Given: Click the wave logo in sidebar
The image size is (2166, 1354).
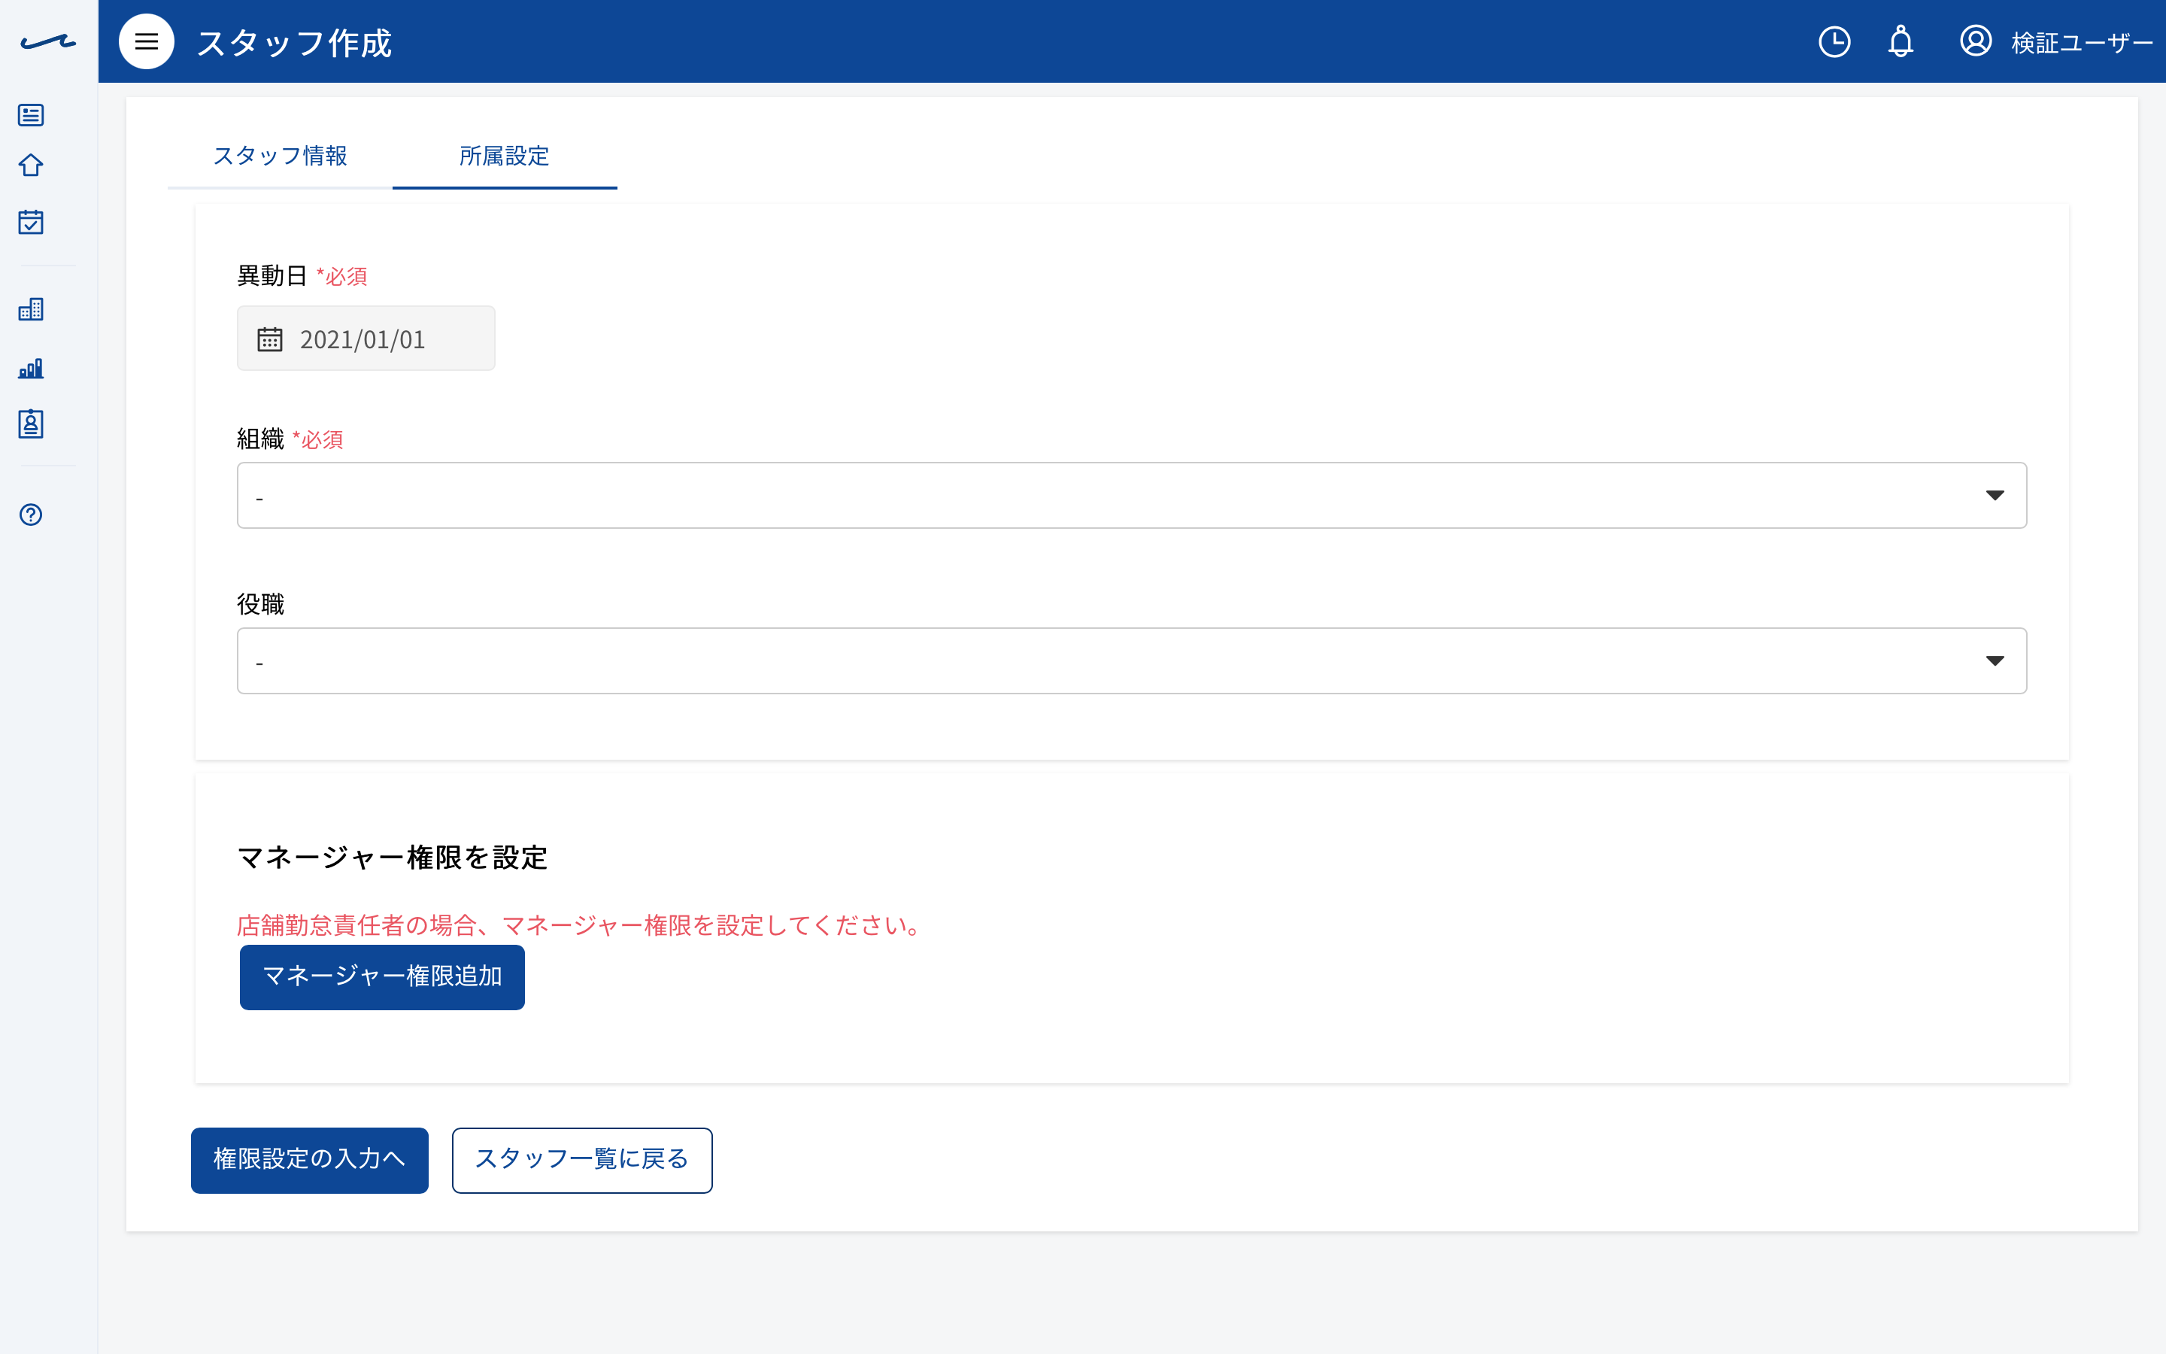Looking at the screenshot, I should coord(48,42).
